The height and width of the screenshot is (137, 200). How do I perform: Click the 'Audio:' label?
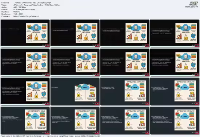(x=4, y=7)
